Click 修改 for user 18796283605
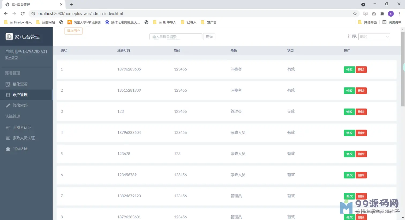The width and height of the screenshot is (405, 220). (349, 70)
